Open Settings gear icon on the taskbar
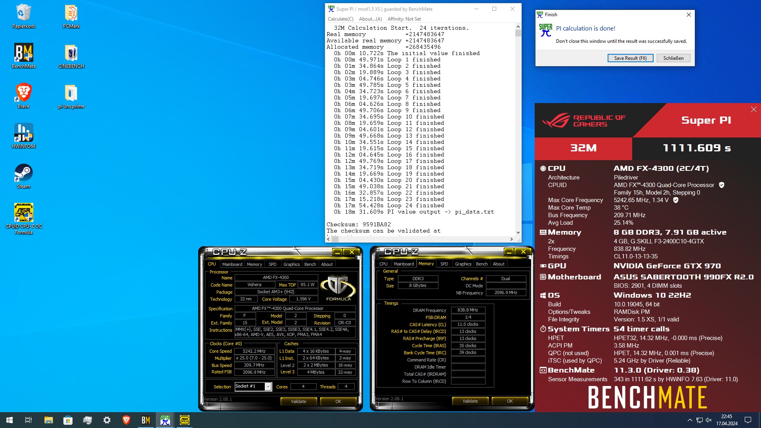The width and height of the screenshot is (761, 428). (x=107, y=420)
